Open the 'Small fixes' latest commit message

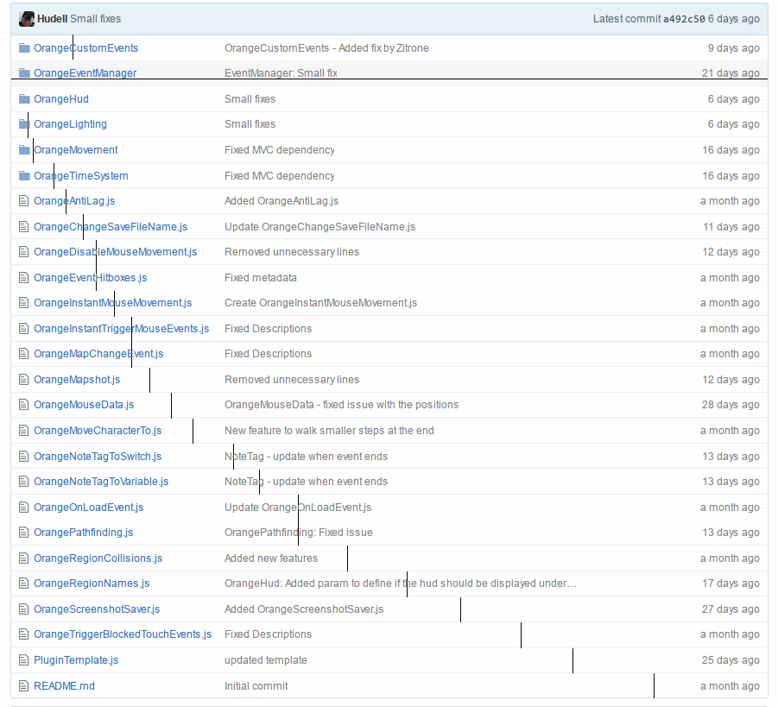pyautogui.click(x=95, y=19)
